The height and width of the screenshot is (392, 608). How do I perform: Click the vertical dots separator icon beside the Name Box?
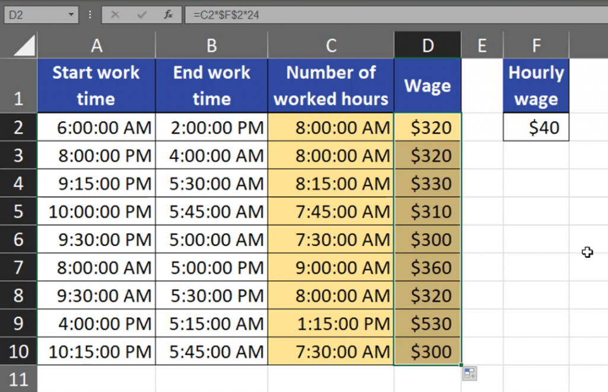(89, 15)
